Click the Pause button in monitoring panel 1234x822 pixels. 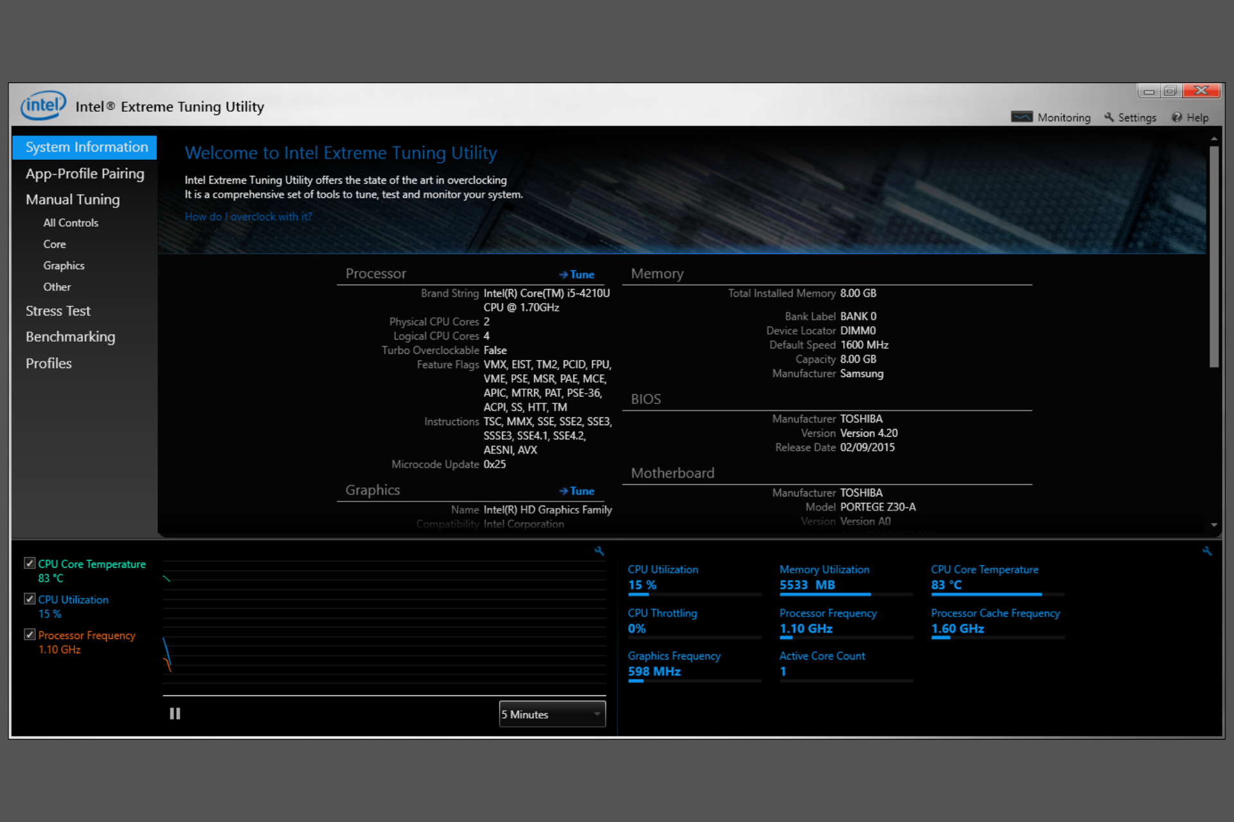174,713
